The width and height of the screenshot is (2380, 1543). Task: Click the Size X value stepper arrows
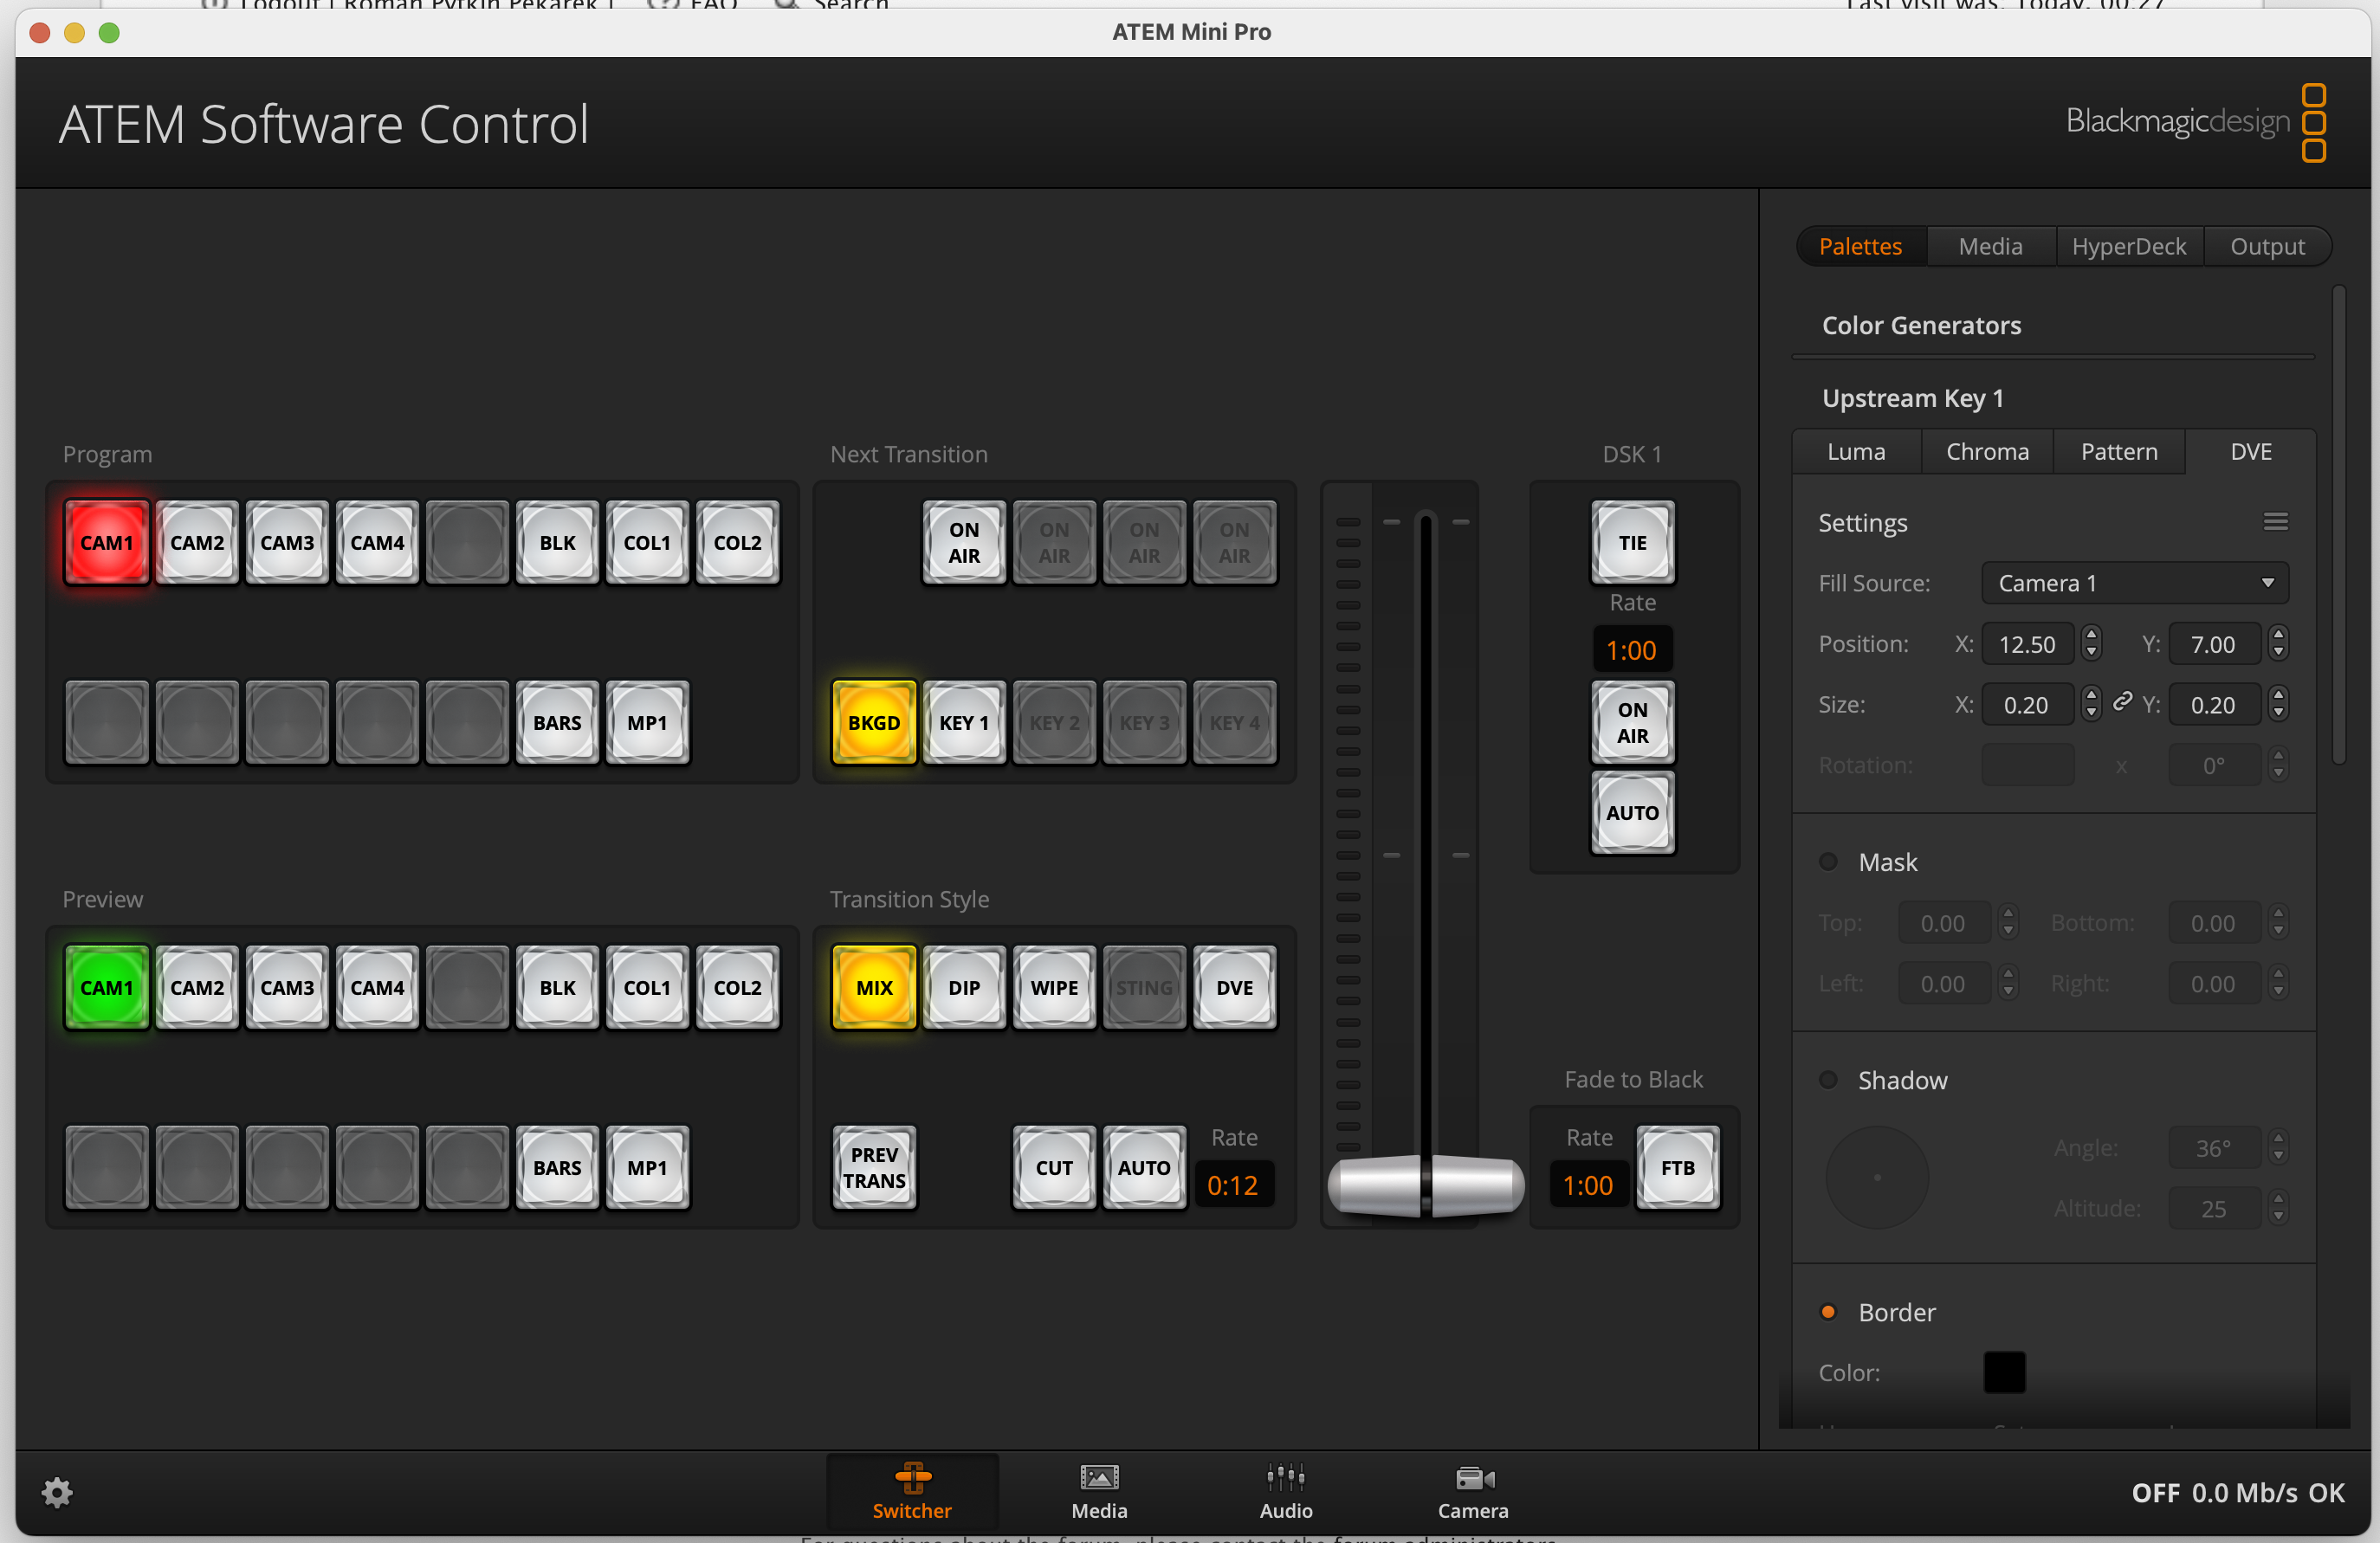[2091, 704]
